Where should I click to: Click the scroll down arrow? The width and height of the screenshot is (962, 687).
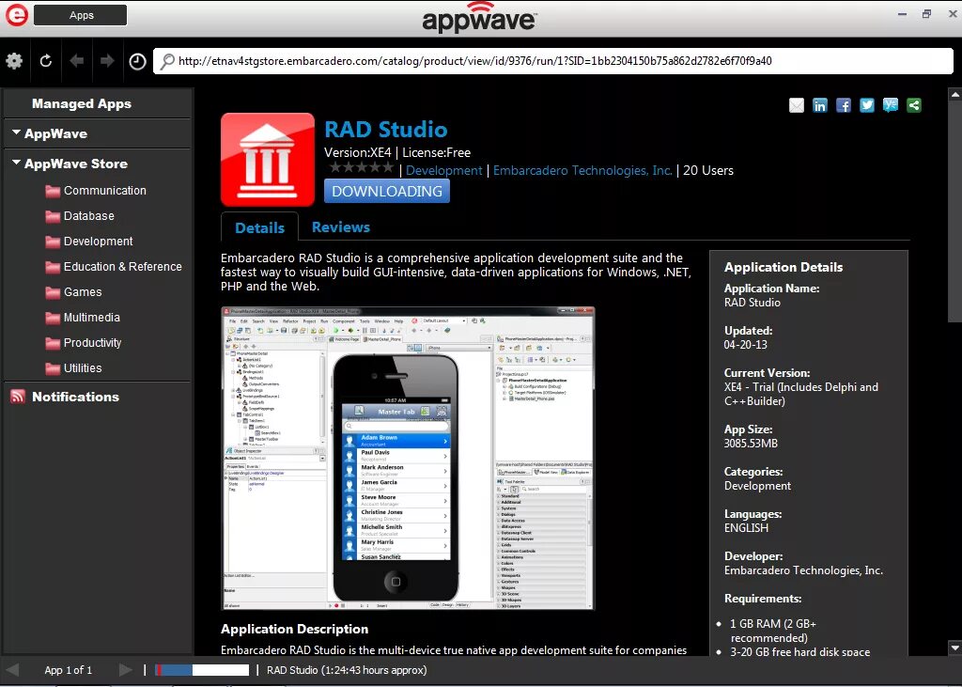tap(955, 648)
